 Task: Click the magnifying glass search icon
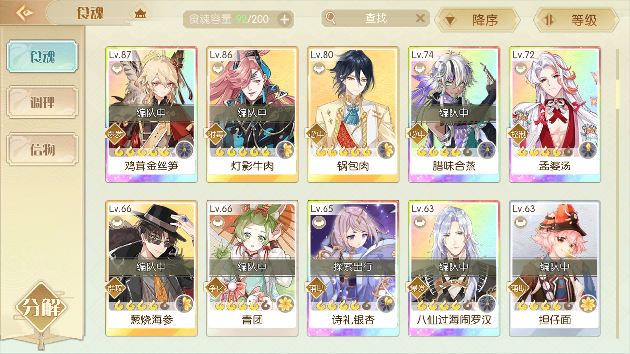click(x=330, y=18)
